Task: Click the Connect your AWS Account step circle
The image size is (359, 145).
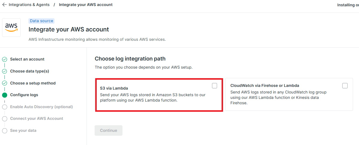Action: (x=4, y=119)
